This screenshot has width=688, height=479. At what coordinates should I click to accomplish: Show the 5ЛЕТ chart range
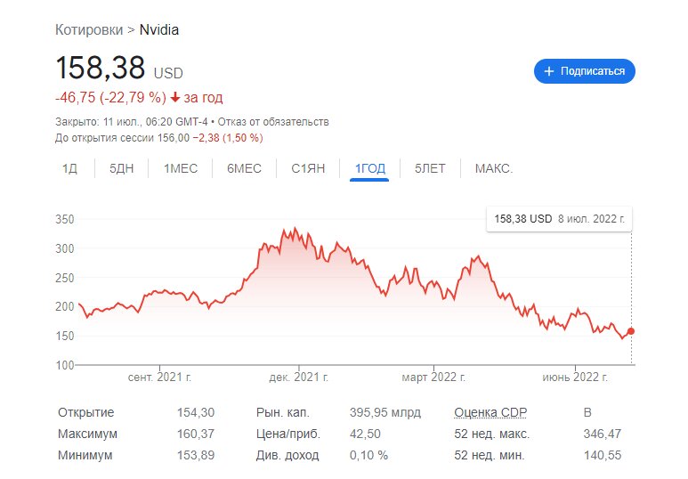430,168
